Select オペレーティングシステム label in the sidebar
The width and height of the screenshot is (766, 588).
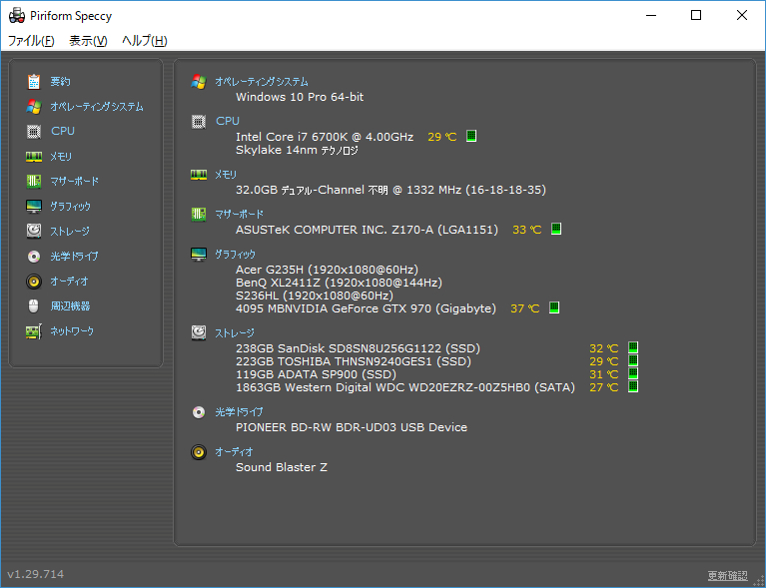pyautogui.click(x=97, y=107)
